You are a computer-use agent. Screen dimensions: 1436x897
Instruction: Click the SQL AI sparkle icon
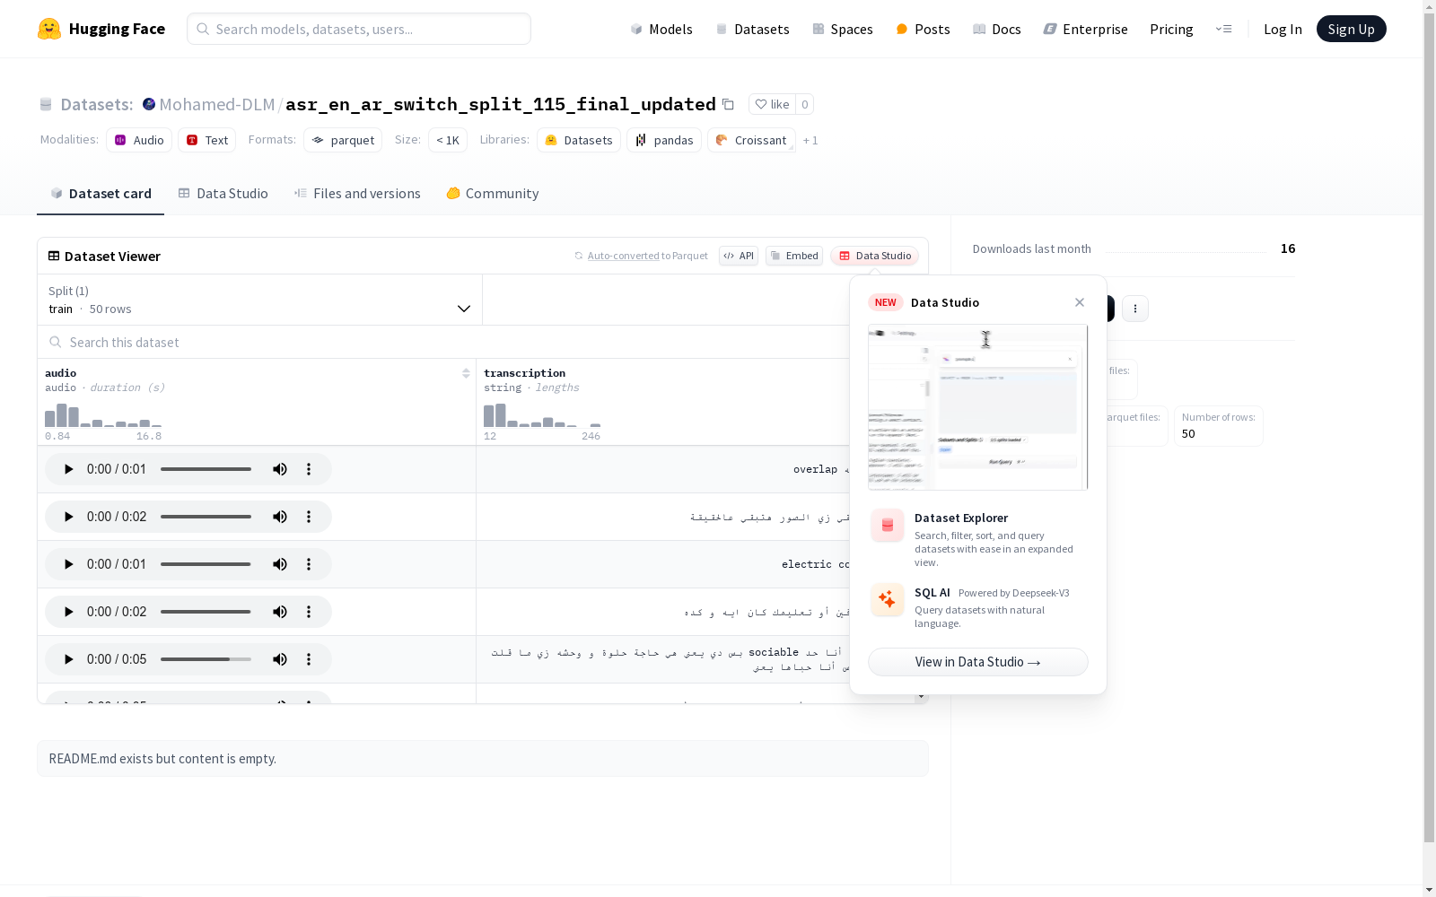coord(888,599)
